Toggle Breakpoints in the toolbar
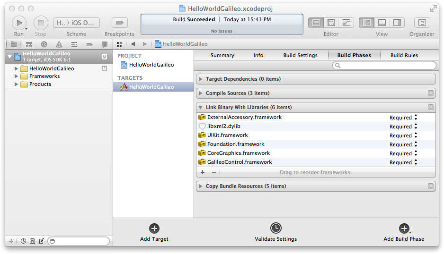Viewport: 444px width, 254px height. click(119, 23)
